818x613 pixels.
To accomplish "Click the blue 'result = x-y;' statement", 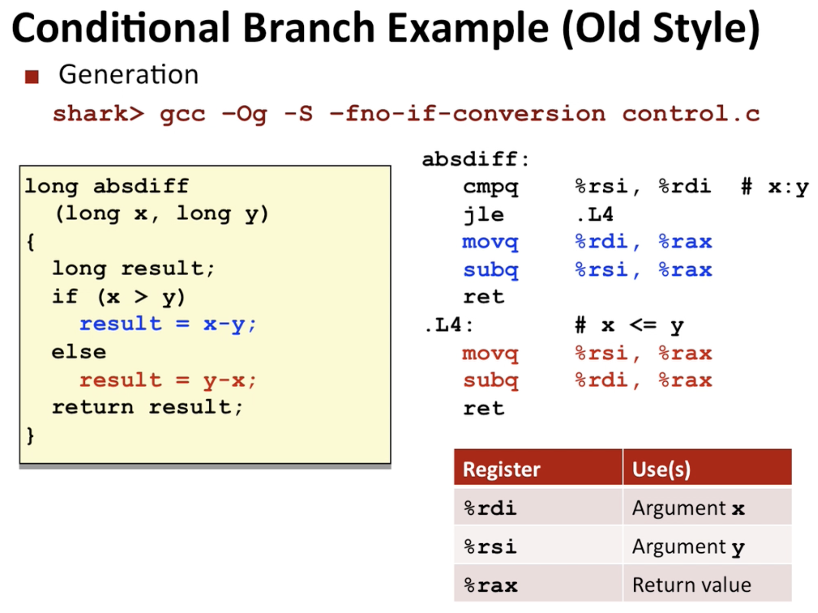I will pyautogui.click(x=168, y=324).
